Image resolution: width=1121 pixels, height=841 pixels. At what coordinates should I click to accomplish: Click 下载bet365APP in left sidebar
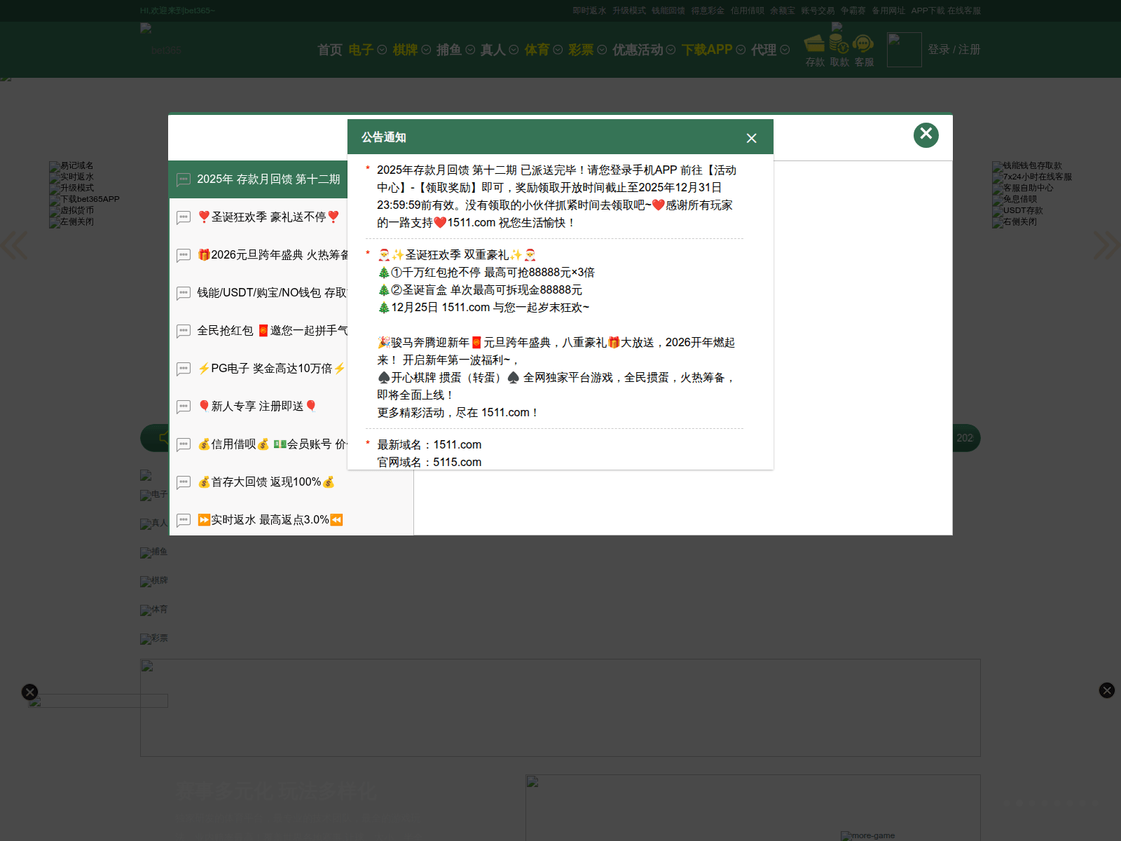(x=85, y=200)
